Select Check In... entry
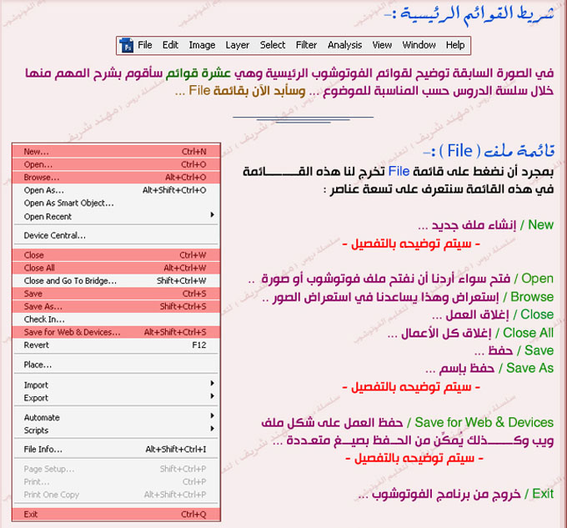This screenshot has height=528, width=567. tap(116, 319)
